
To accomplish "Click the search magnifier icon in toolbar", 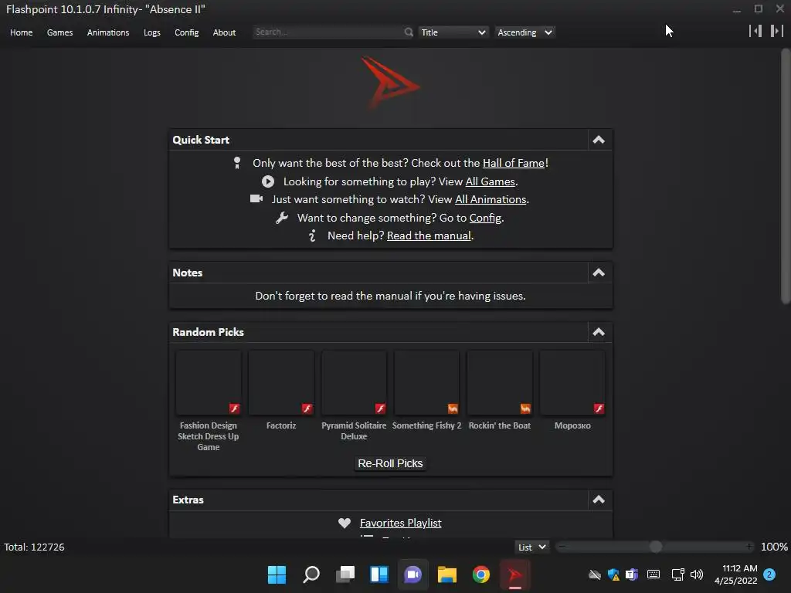I will (409, 32).
